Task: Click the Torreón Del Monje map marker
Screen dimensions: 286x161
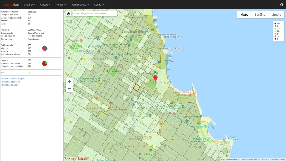Action: point(194,93)
